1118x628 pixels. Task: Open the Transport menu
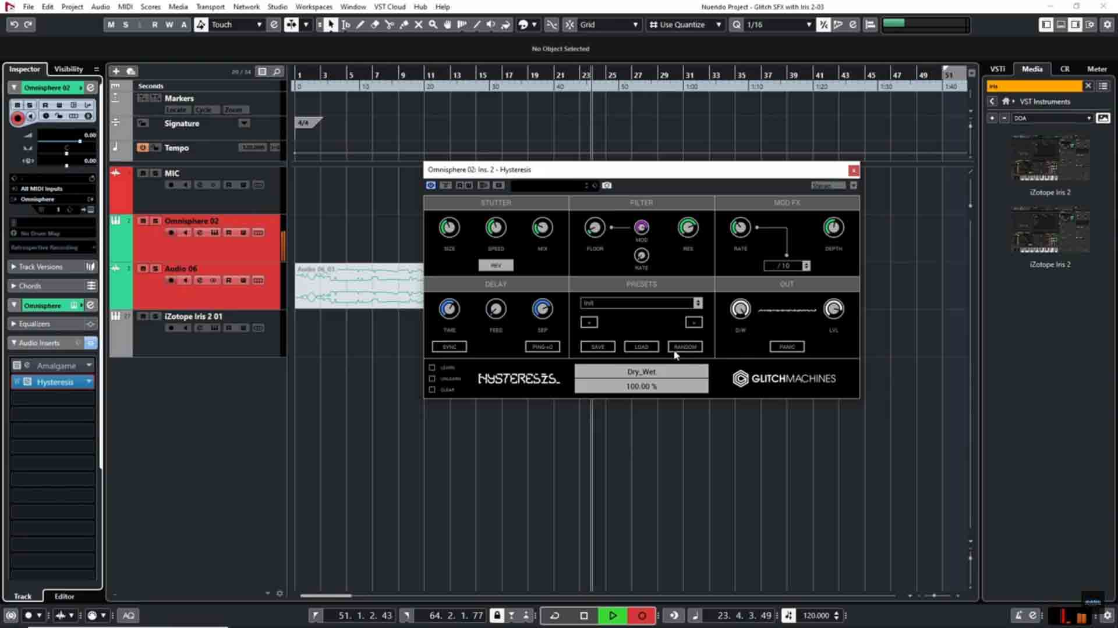pyautogui.click(x=210, y=7)
